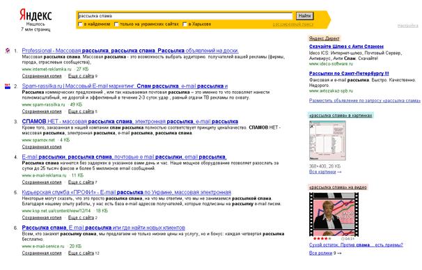The width and height of the screenshot is (422, 270).
Task: Open the Yandex logo homepage link
Action: pos(36,15)
